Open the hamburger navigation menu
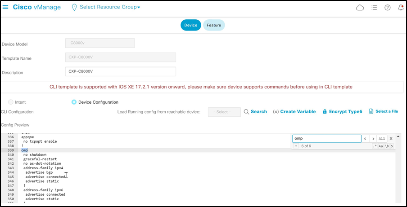This screenshot has height=207, width=407. pos(5,7)
